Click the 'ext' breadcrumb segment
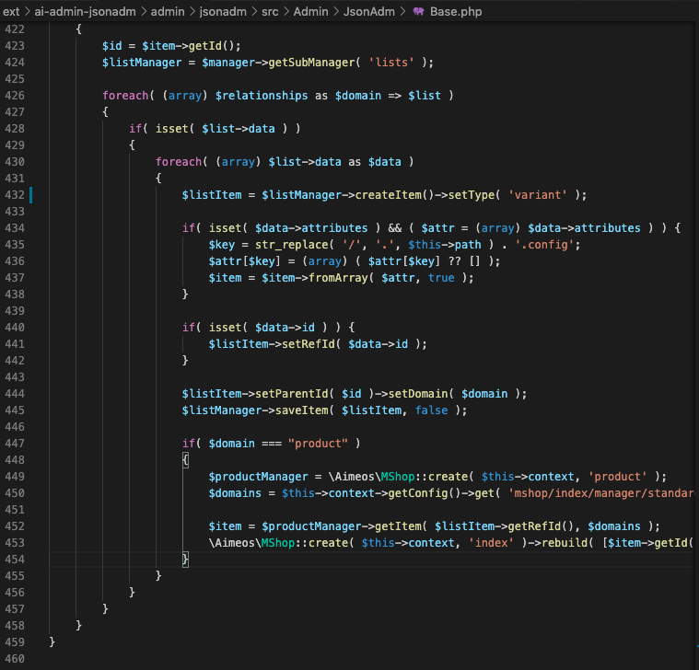Screen dimensions: 699x670 [x=11, y=12]
